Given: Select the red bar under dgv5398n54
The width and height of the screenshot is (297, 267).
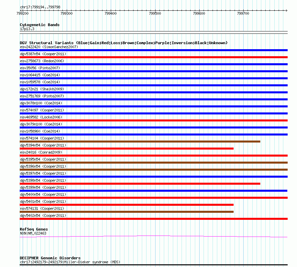Looking at the screenshot, I should click(x=140, y=184).
